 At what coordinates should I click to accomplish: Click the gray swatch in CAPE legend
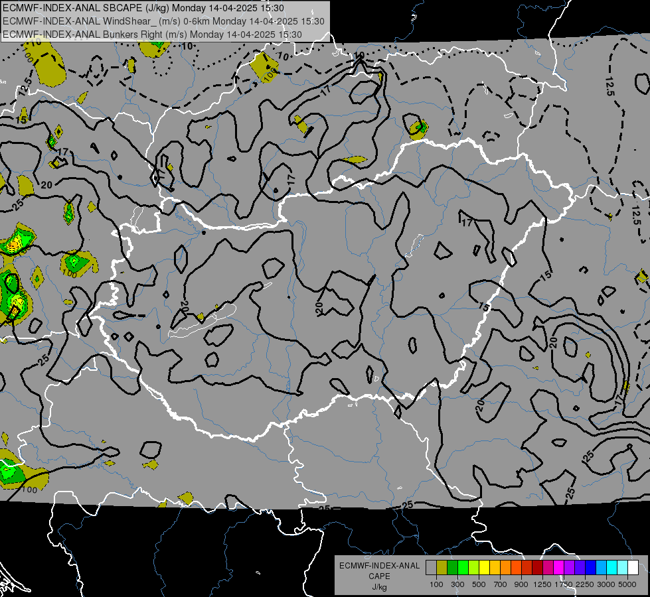(x=431, y=568)
